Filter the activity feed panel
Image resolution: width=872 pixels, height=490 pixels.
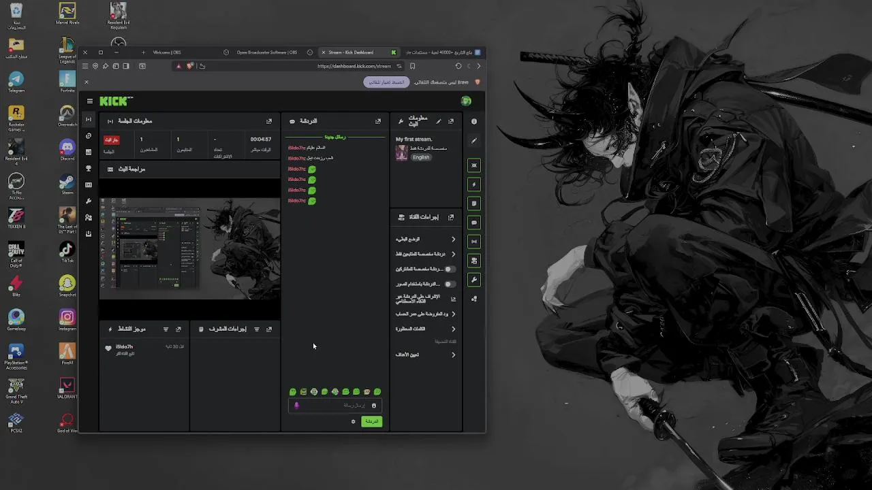[166, 329]
